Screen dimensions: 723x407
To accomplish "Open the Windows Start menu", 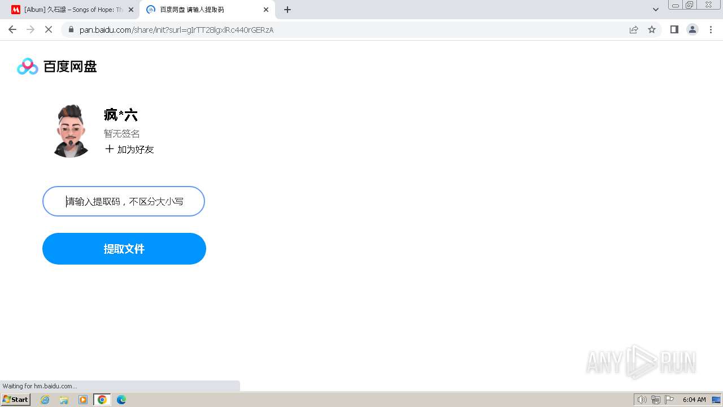I will point(16,400).
